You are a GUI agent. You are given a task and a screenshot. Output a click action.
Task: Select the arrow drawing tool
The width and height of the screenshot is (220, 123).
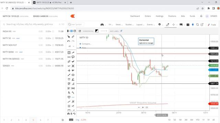click(73, 53)
